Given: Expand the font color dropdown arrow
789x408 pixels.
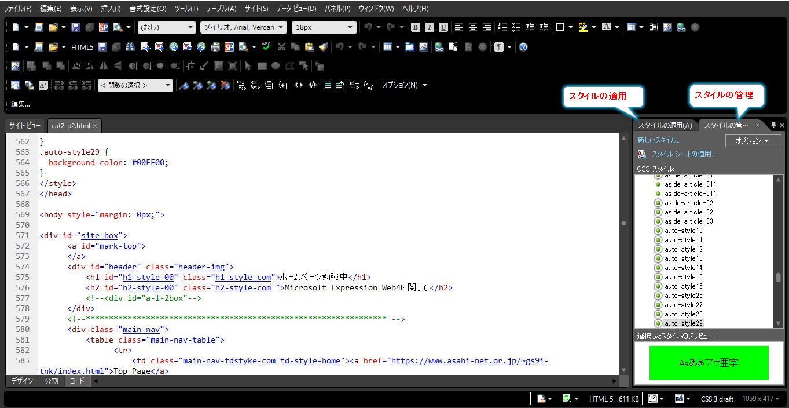Looking at the screenshot, I should point(617,27).
